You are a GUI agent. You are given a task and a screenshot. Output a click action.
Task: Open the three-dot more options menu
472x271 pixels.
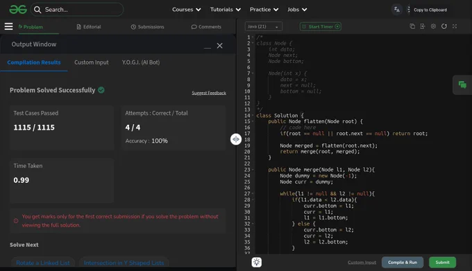pyautogui.click(x=408, y=10)
